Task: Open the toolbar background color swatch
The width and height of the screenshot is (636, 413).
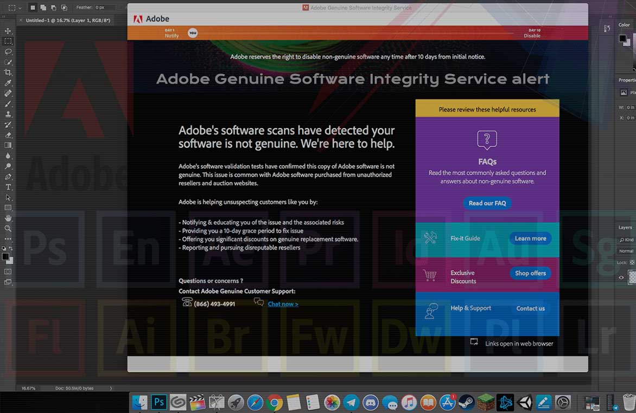Action: pyautogui.click(x=10, y=261)
